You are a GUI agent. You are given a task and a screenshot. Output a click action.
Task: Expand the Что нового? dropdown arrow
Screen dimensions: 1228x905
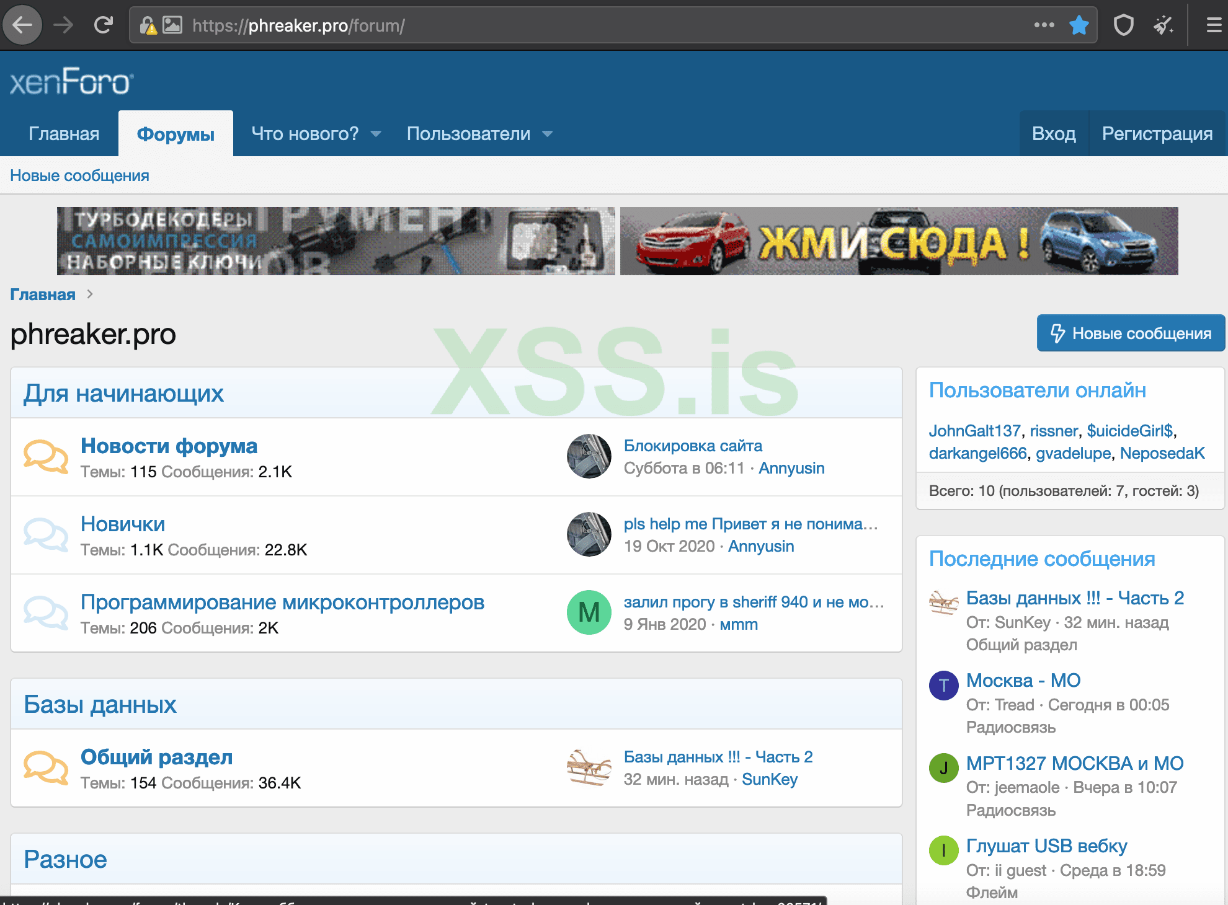[x=376, y=134]
